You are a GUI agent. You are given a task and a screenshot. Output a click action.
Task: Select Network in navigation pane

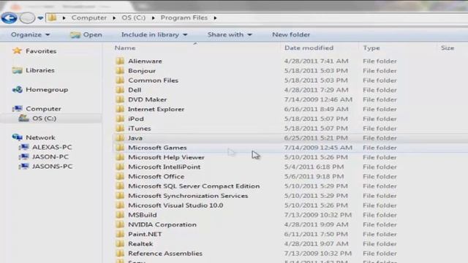(x=40, y=137)
